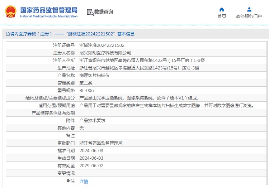This screenshot has width=269, height=188.
Task: Click the home house icon
Action: coord(222,10)
